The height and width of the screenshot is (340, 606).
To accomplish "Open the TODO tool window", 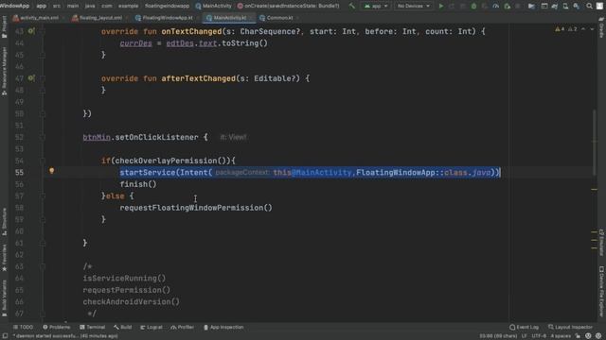I will click(x=23, y=327).
